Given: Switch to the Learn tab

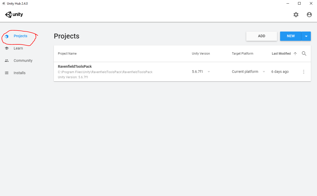Looking at the screenshot, I should pos(18,48).
